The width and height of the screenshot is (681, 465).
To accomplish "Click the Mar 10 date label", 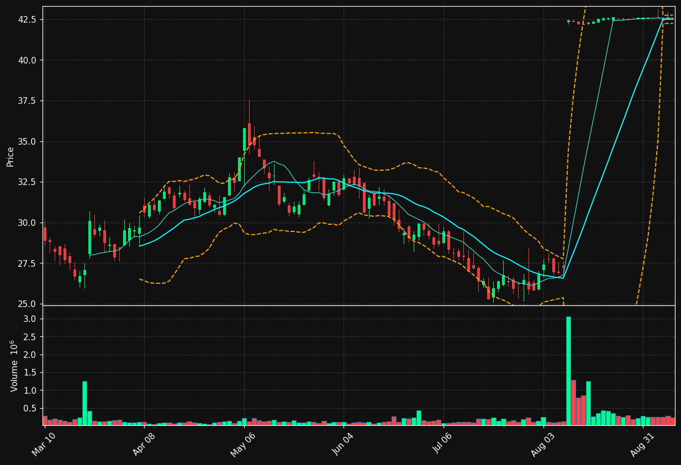I will click(x=44, y=445).
